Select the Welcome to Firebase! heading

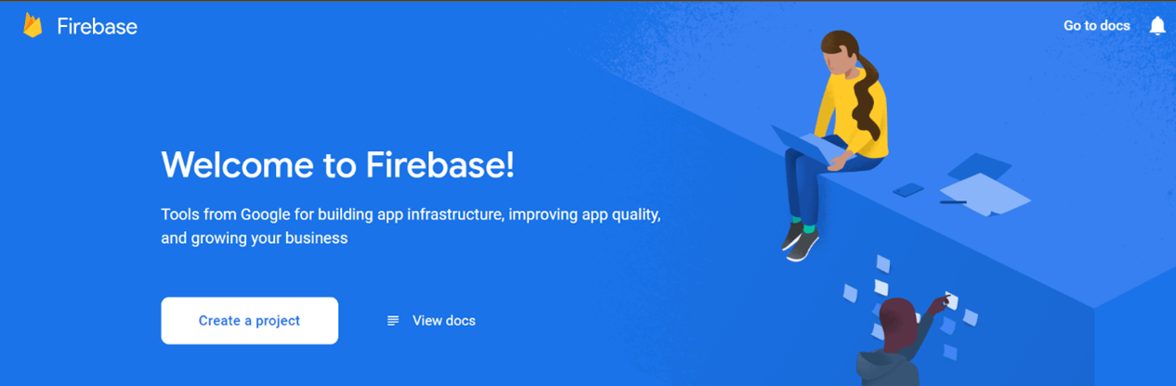337,165
